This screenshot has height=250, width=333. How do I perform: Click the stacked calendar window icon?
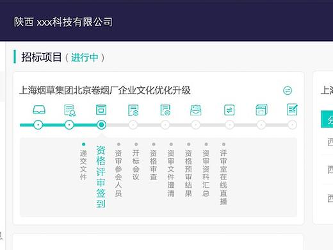coord(261,110)
